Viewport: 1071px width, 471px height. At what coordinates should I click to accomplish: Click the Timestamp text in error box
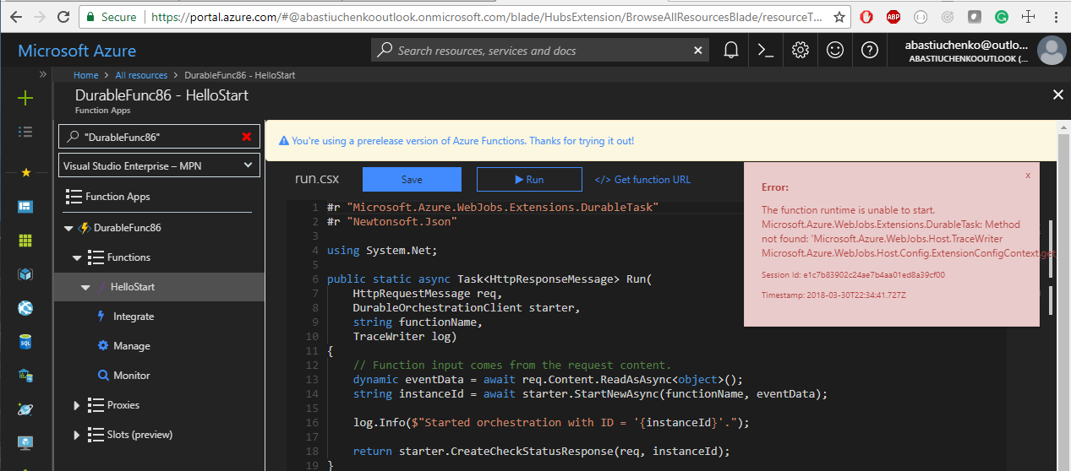pos(833,295)
